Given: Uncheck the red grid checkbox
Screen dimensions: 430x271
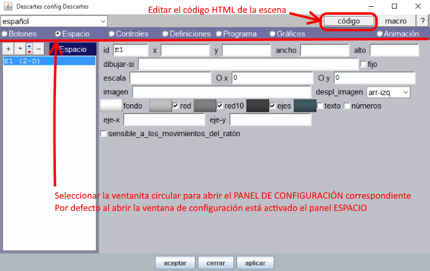Looking at the screenshot, I should 176,105.
